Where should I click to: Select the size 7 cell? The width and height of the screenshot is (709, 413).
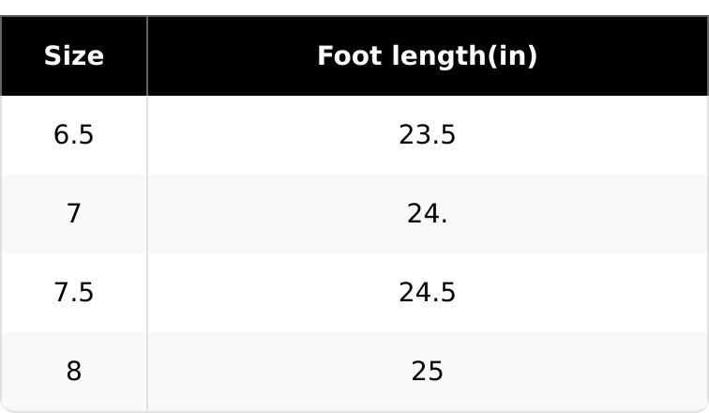pos(74,214)
